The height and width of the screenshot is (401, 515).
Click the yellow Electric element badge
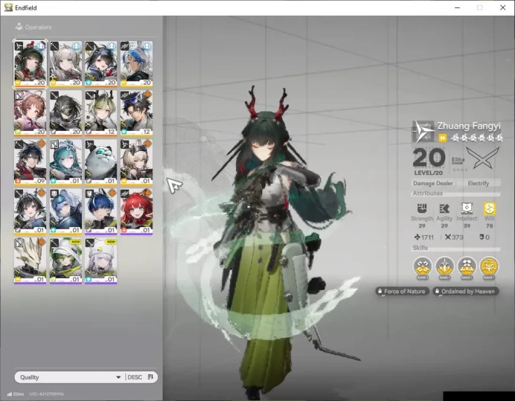[x=442, y=138]
